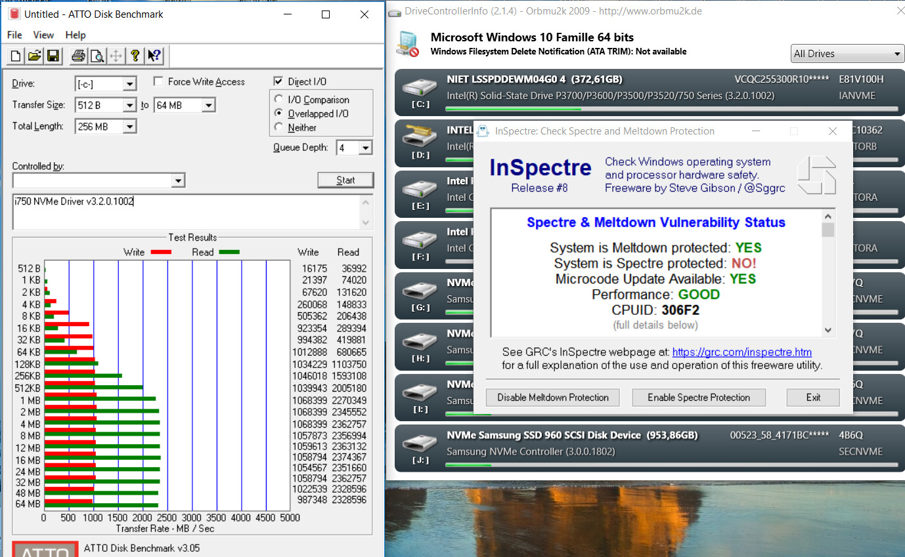This screenshot has height=557, width=905.
Task: Click the DriveControllerInfo title bar icon
Action: 394,11
